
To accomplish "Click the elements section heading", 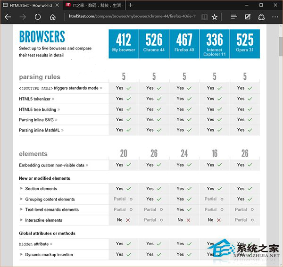I will pyautogui.click(x=33, y=154).
